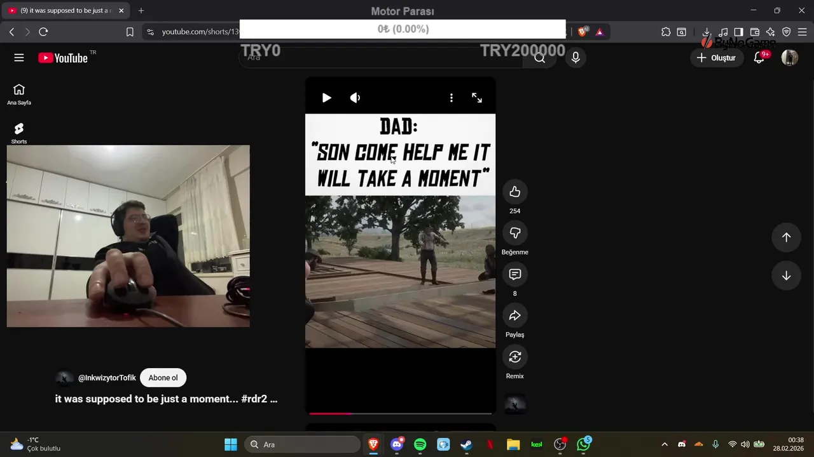The width and height of the screenshot is (814, 457).
Task: Open OBS Studio from the taskbar
Action: coord(560,444)
